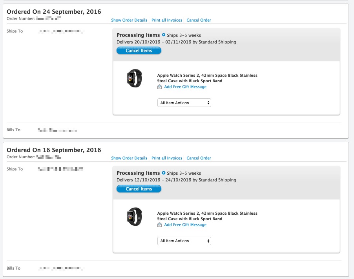Show Order Details for 16 September order
Screen dimensions: 354x279
129,158
